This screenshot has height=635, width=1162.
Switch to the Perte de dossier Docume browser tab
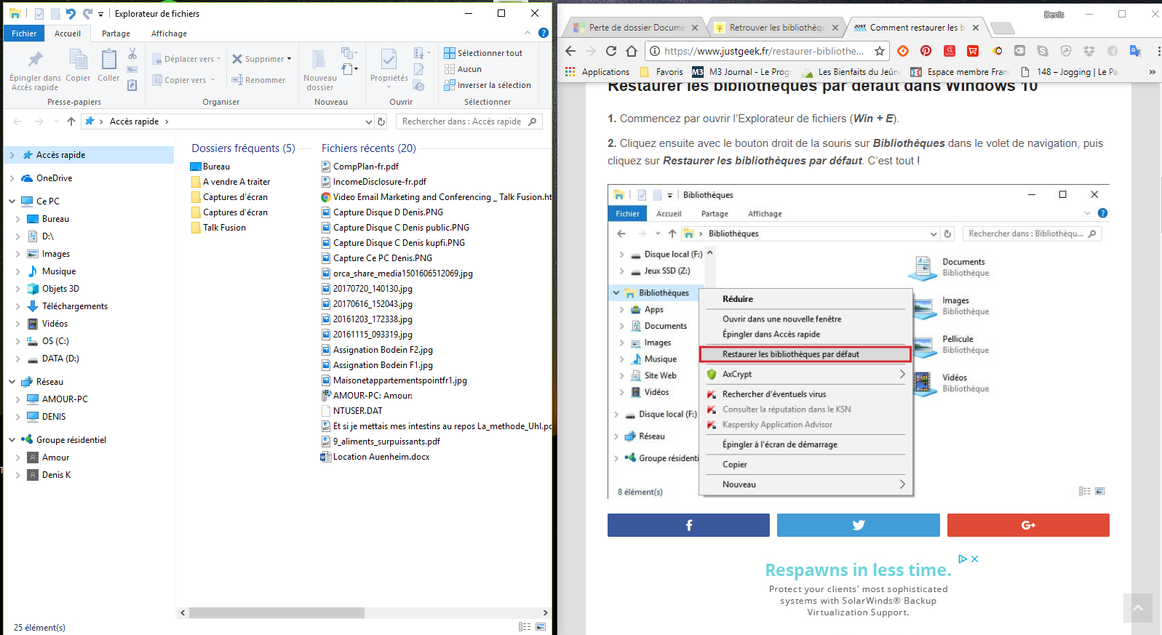635,28
